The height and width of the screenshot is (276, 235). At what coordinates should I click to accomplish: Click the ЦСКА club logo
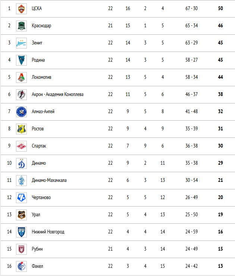(21, 9)
